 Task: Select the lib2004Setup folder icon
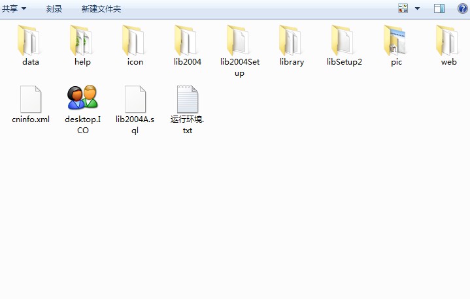[238, 40]
